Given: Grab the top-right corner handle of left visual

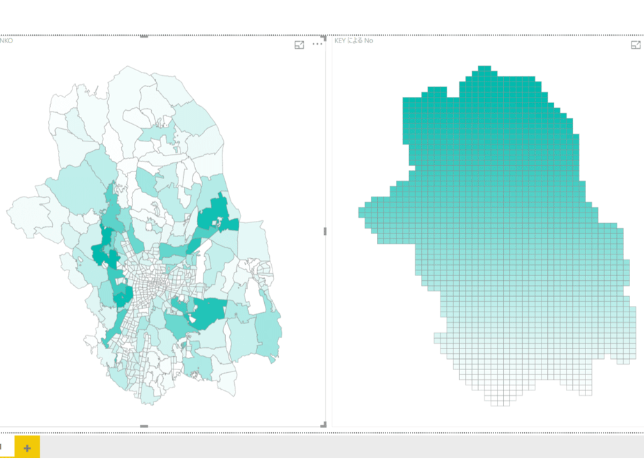Looking at the screenshot, I should [x=323, y=38].
